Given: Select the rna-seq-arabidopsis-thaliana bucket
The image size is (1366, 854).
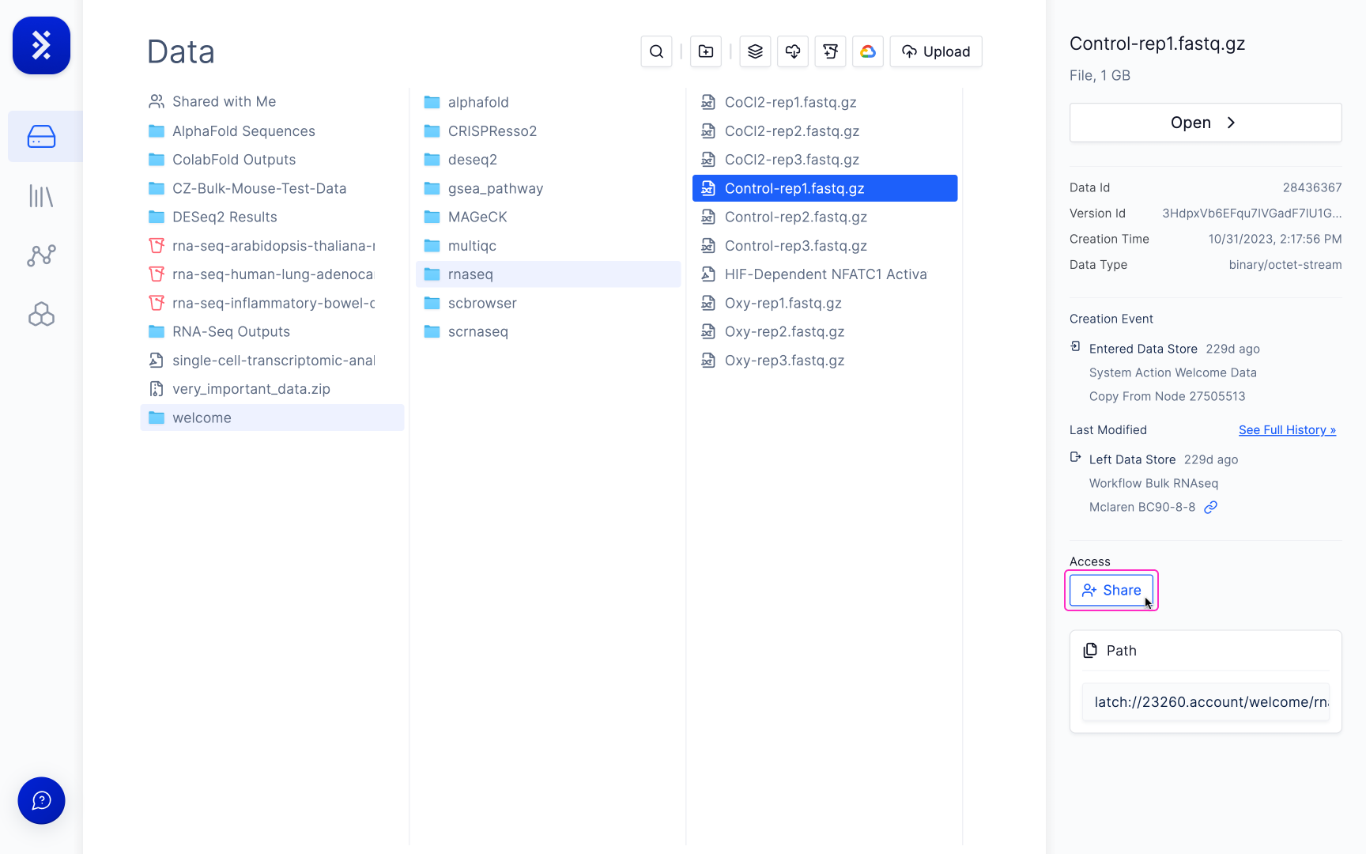Looking at the screenshot, I should coord(272,245).
